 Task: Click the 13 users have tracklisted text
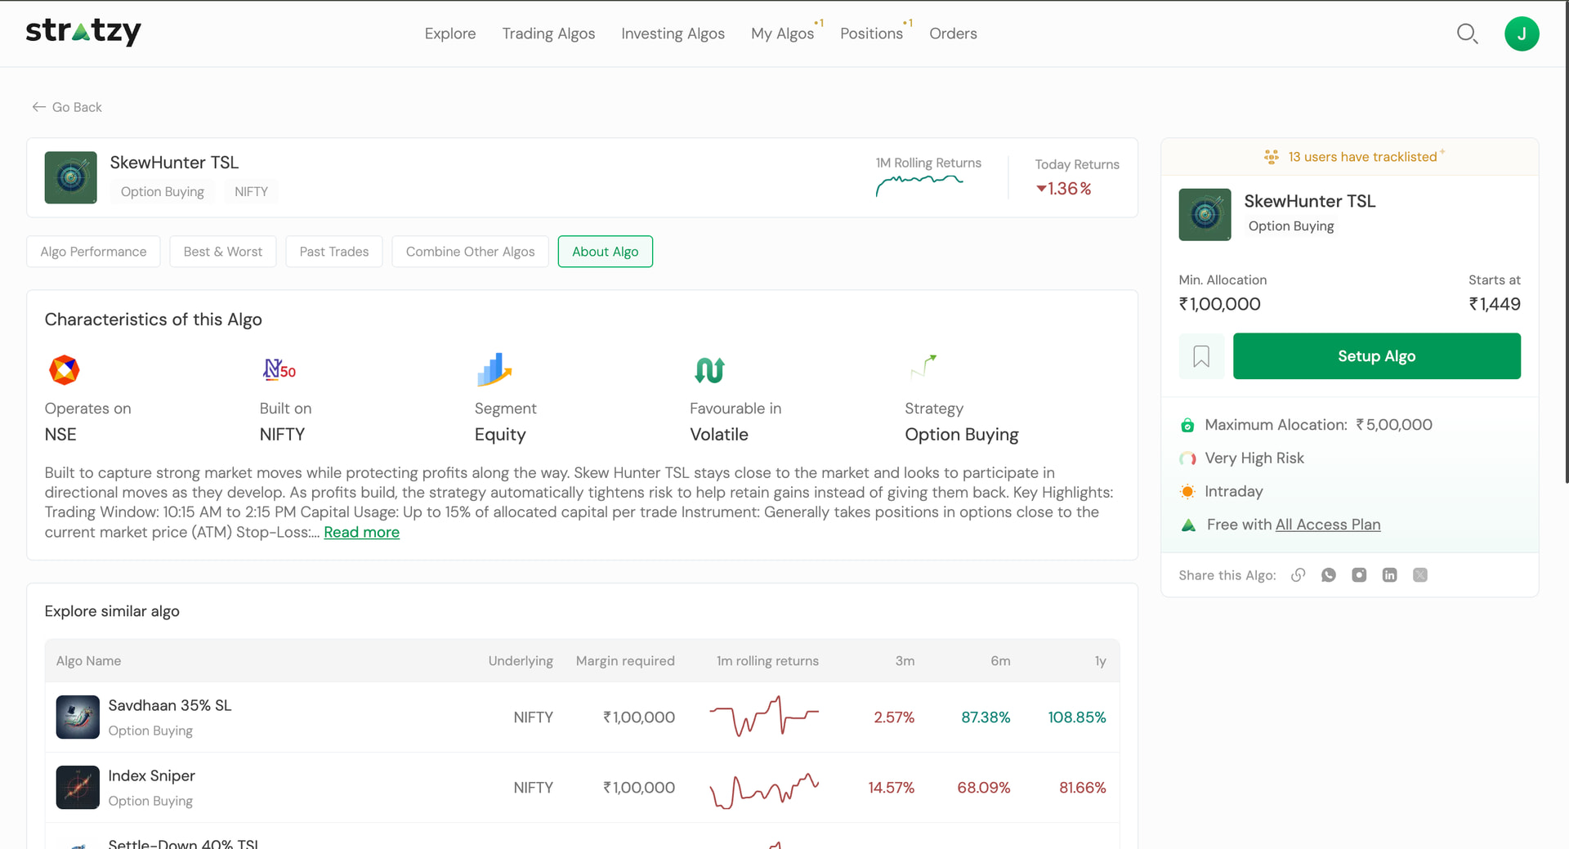(x=1362, y=157)
